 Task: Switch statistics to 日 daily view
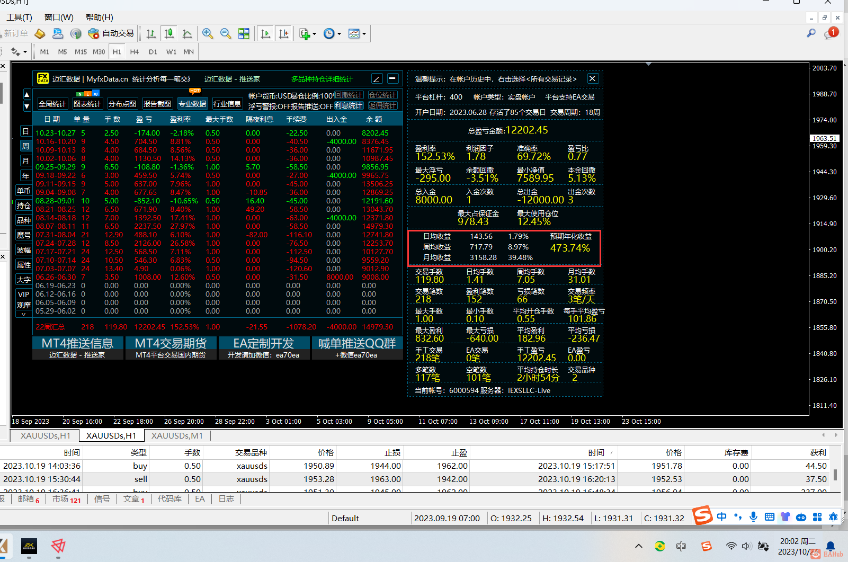25,131
